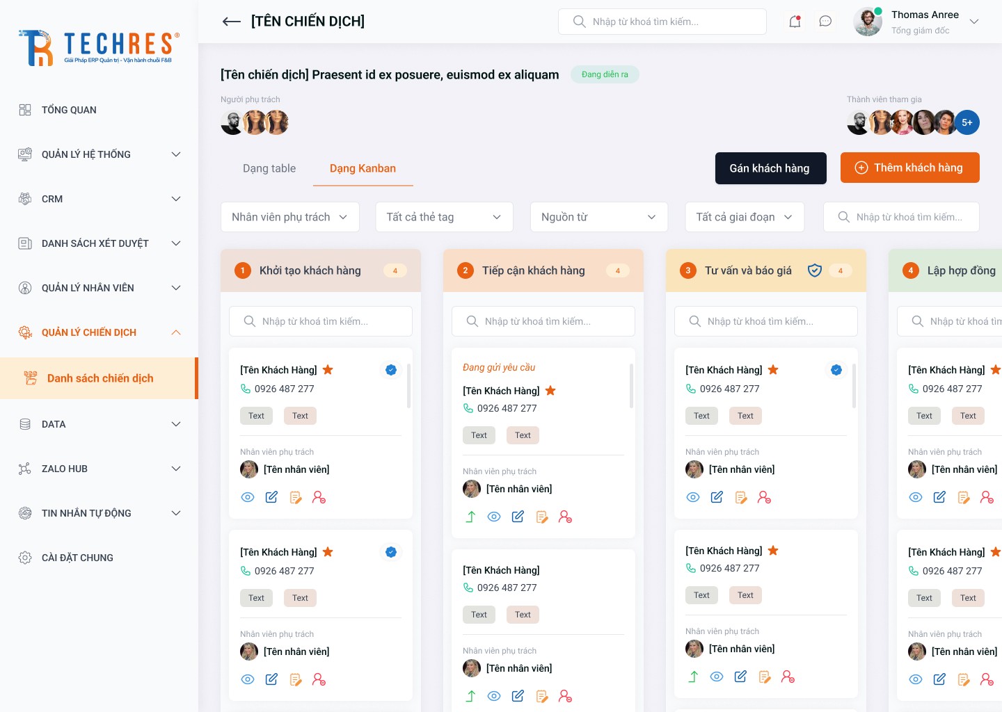The width and height of the screenshot is (1002, 712).
Task: Expand the DATA sidebar section
Action: point(99,424)
